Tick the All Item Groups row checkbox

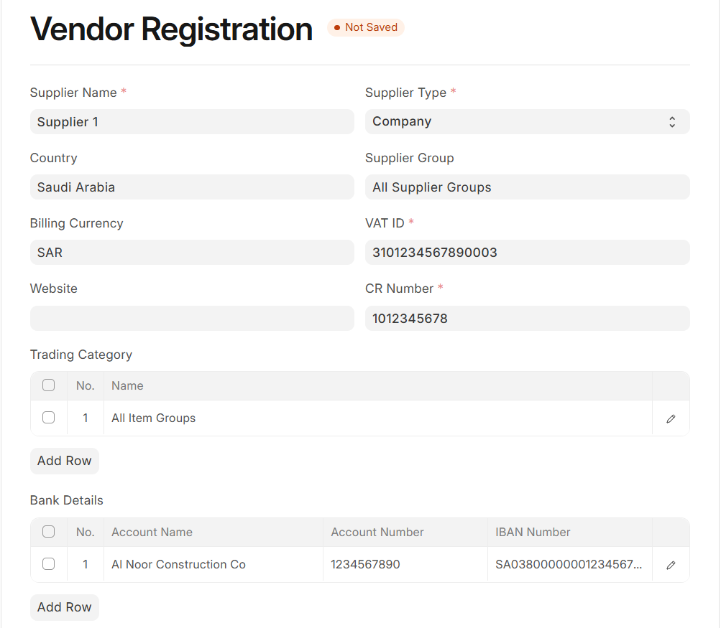(49, 418)
